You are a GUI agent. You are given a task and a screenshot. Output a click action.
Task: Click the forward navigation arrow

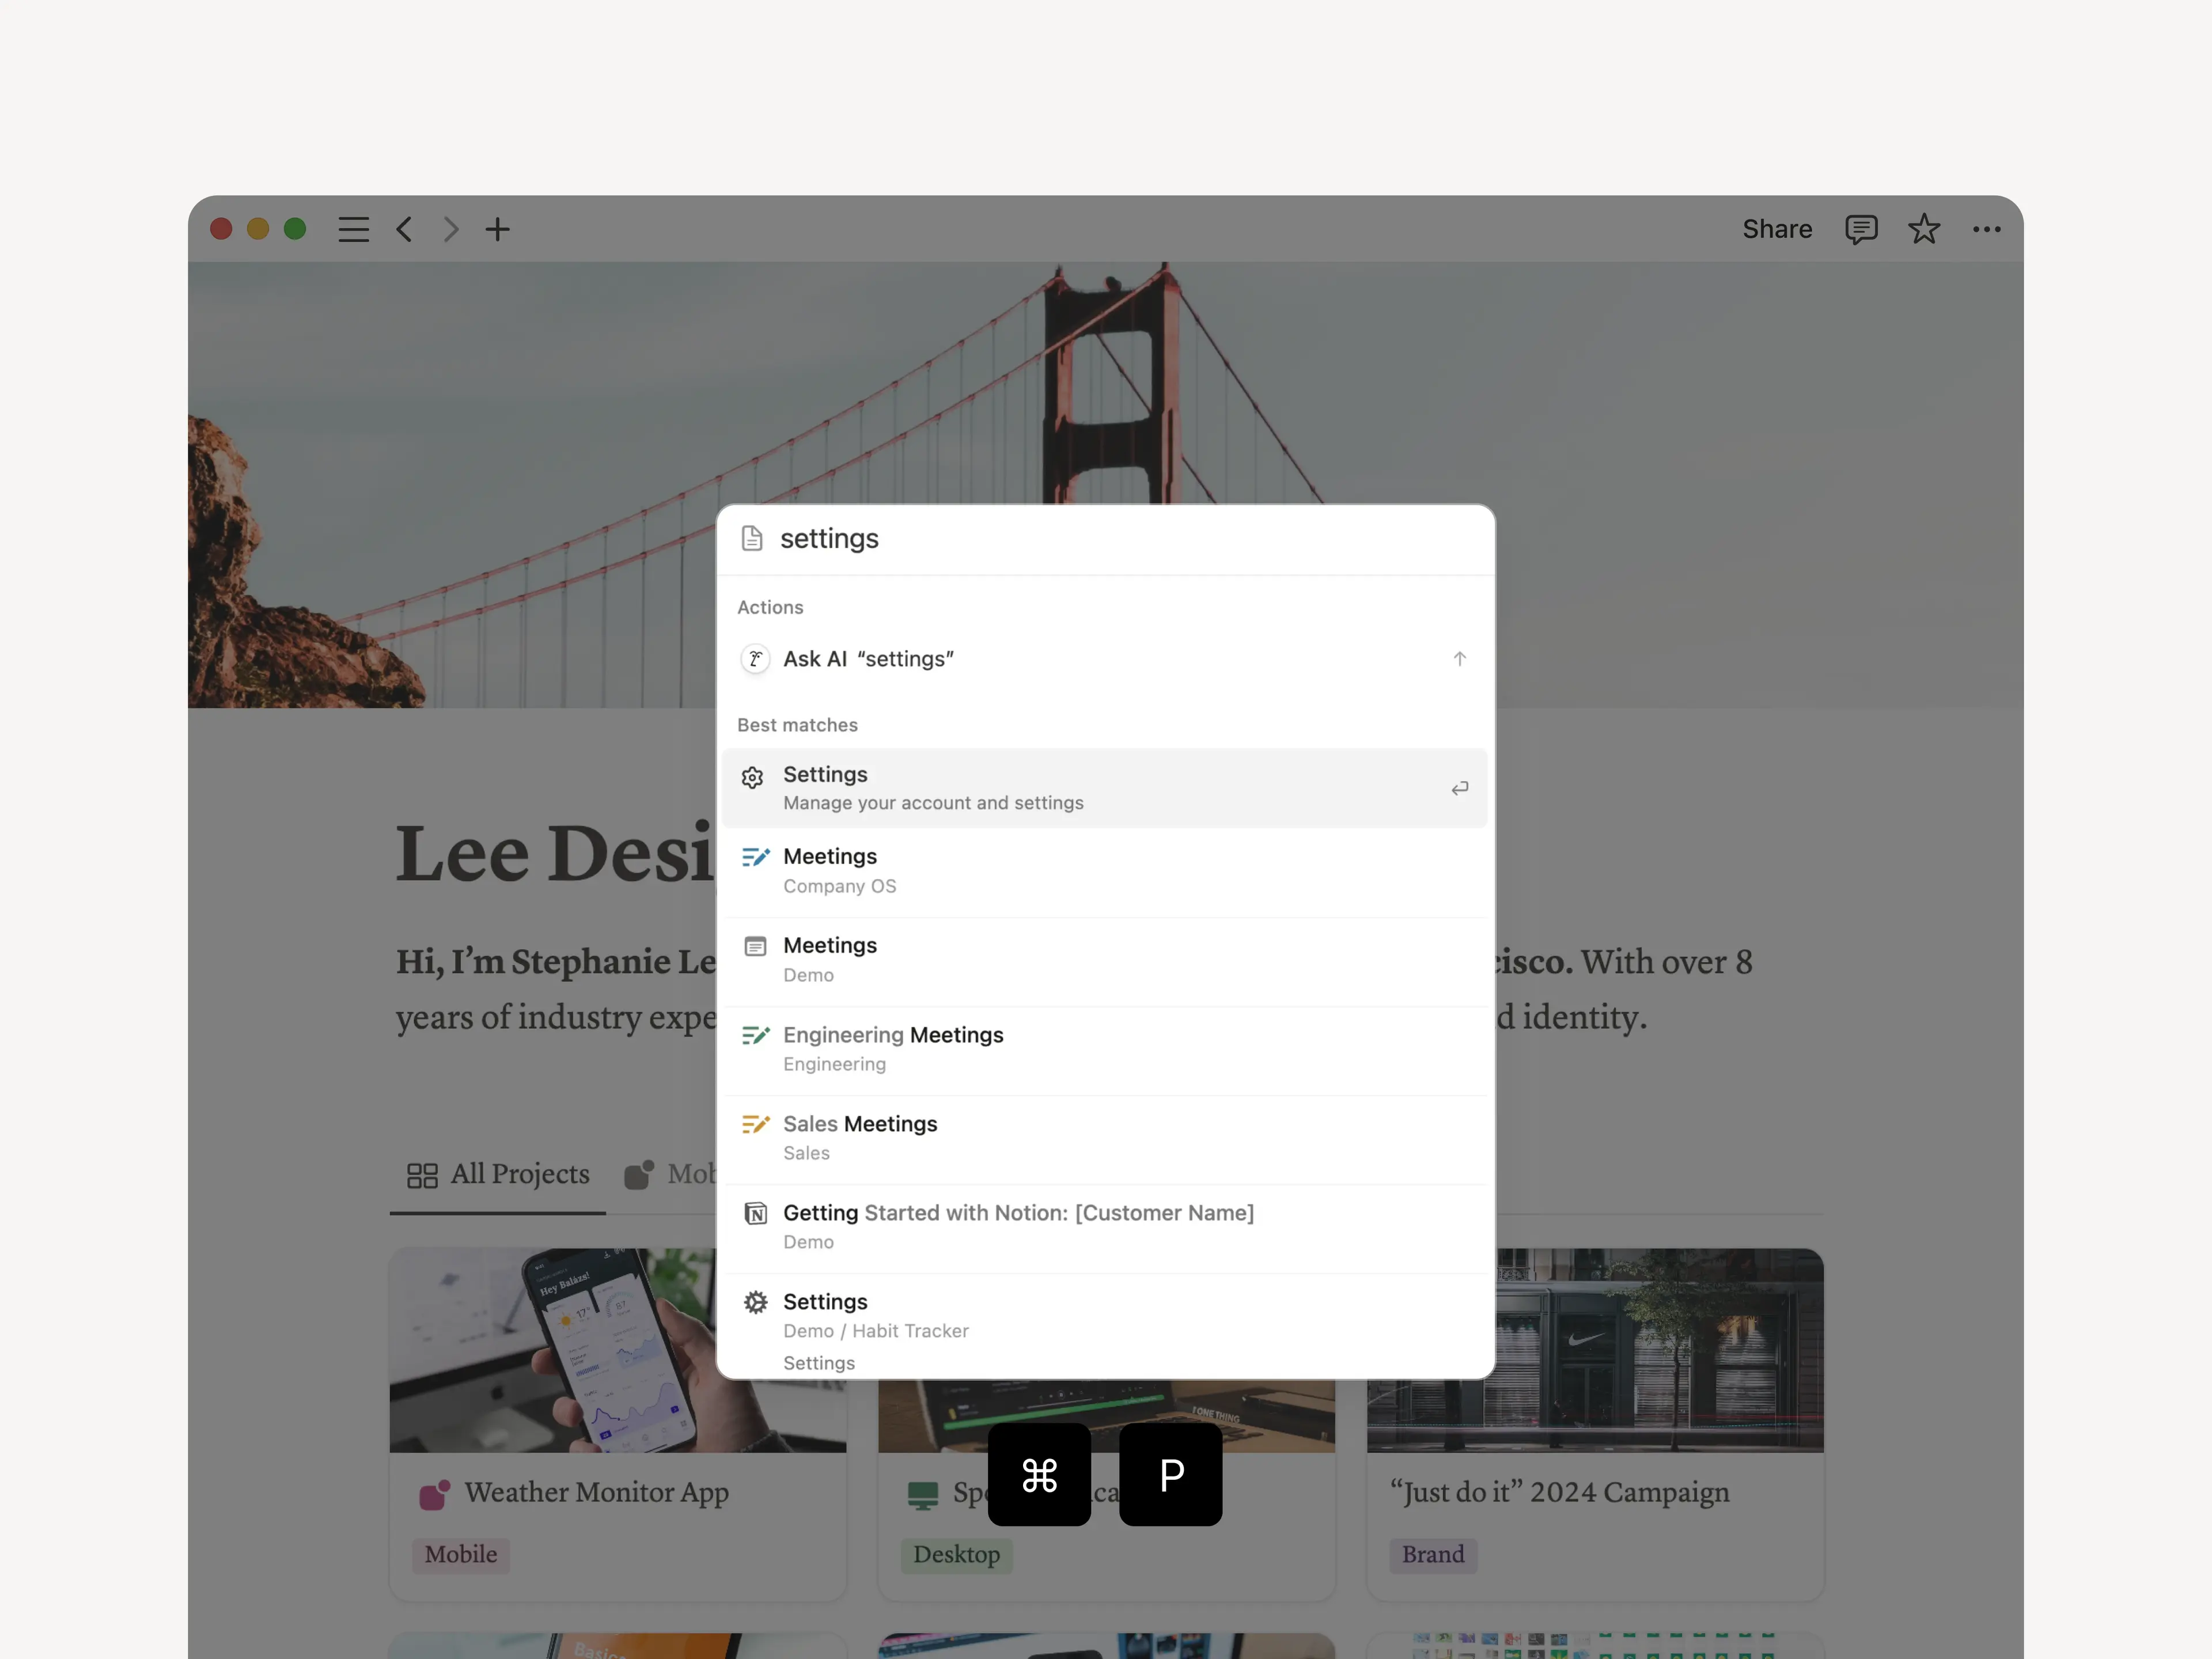450,229
